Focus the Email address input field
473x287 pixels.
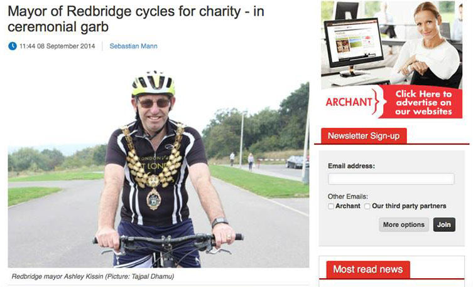[391, 179]
